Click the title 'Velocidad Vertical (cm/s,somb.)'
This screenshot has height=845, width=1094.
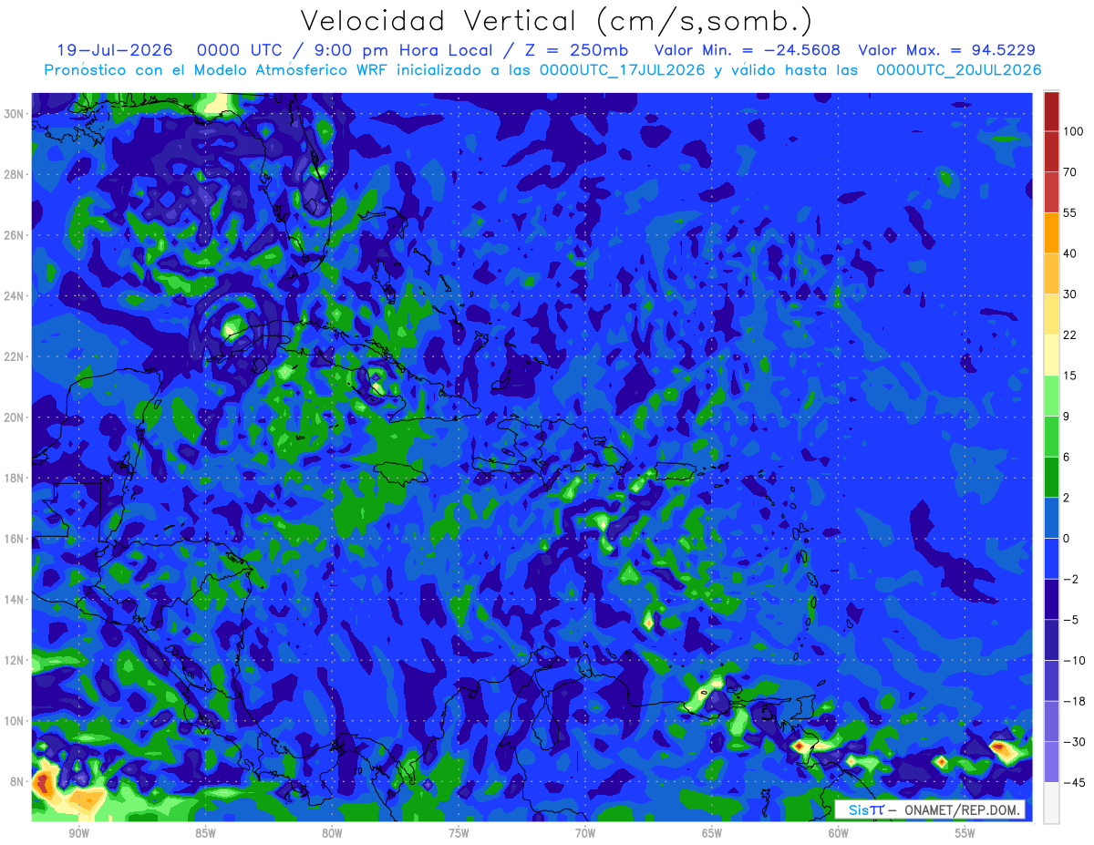point(556,20)
